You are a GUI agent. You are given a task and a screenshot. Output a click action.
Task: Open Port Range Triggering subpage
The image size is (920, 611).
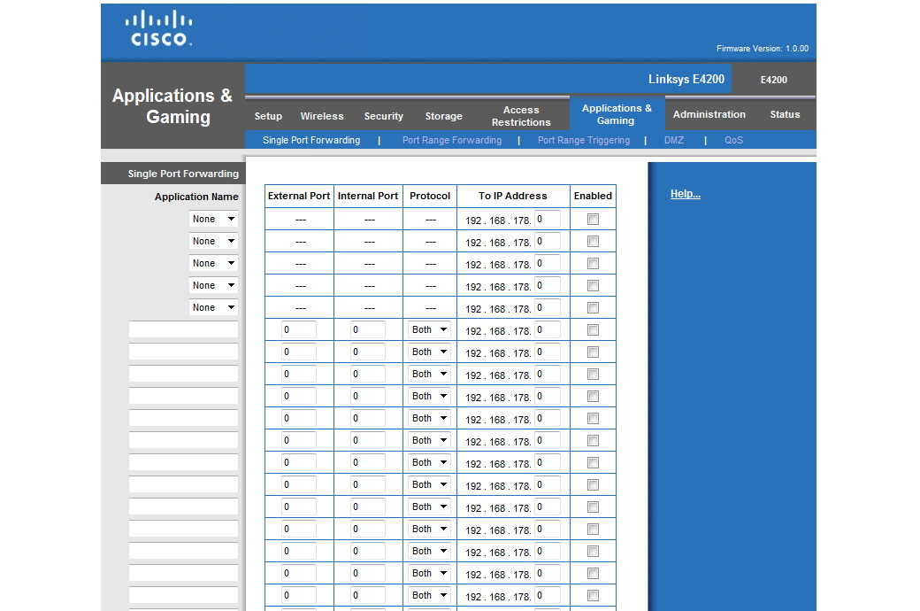pyautogui.click(x=584, y=140)
